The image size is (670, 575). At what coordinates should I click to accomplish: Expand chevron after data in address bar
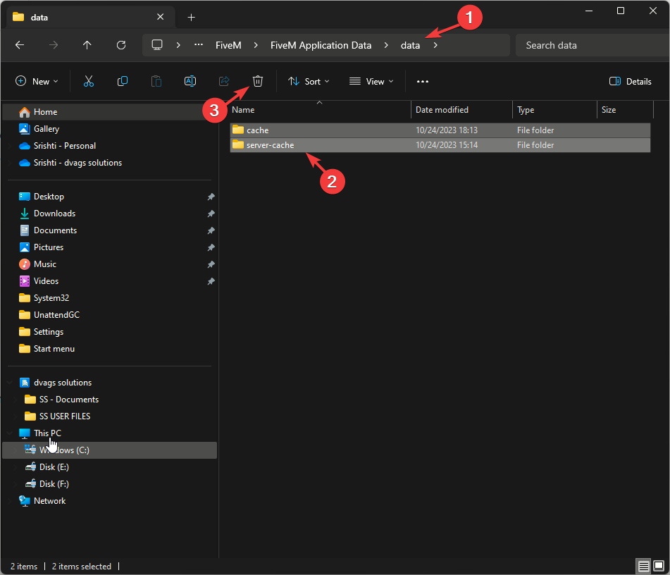coord(435,45)
